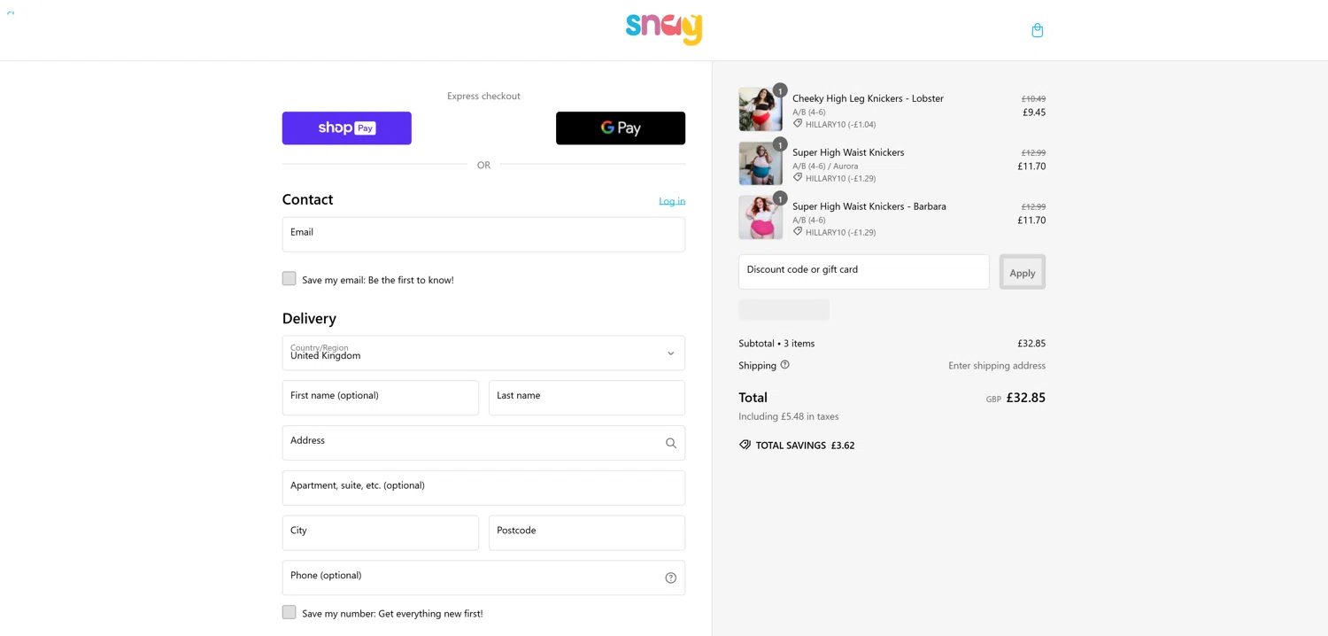Click the Snag logo in header

pyautogui.click(x=664, y=28)
